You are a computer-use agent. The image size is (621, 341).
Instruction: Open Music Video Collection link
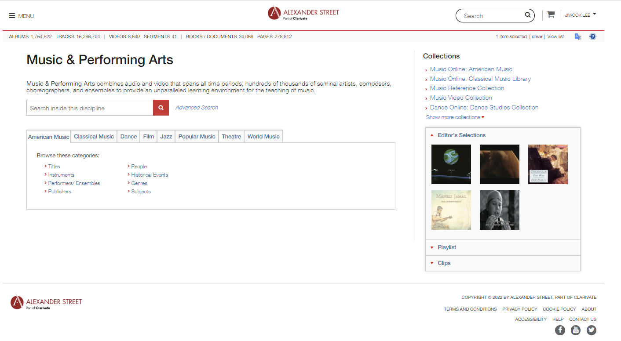tap(461, 98)
